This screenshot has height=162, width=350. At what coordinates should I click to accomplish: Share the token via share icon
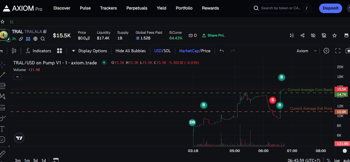pyautogui.click(x=302, y=35)
